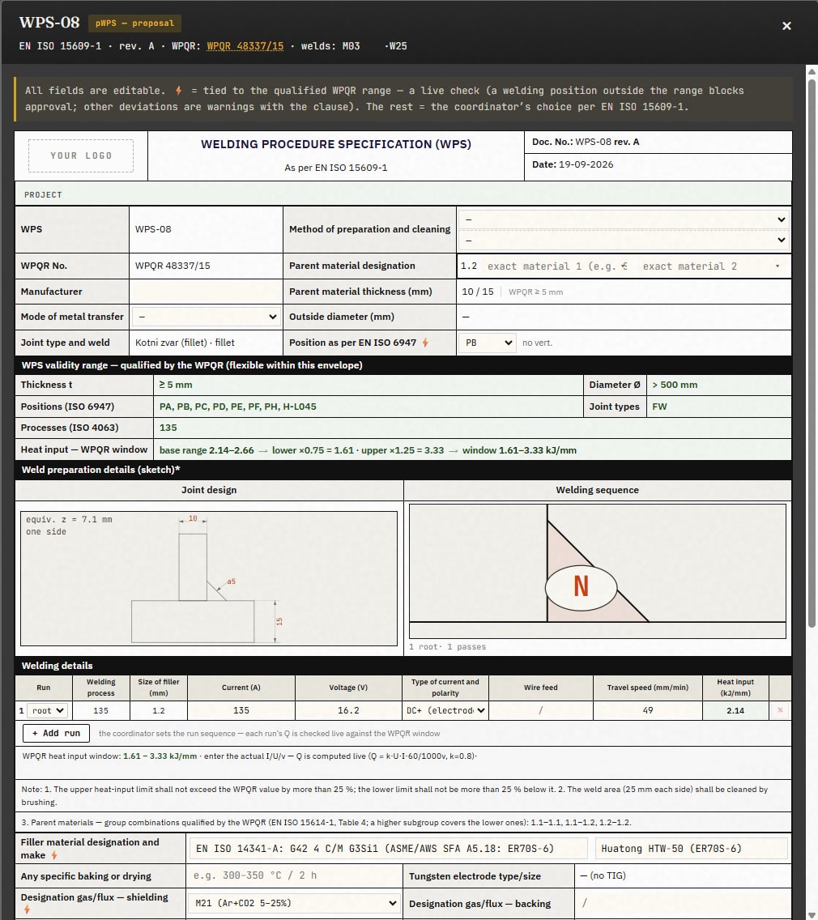Open the WPQR 48337/15 link
Screen dimensions: 818x920
tap(245, 46)
